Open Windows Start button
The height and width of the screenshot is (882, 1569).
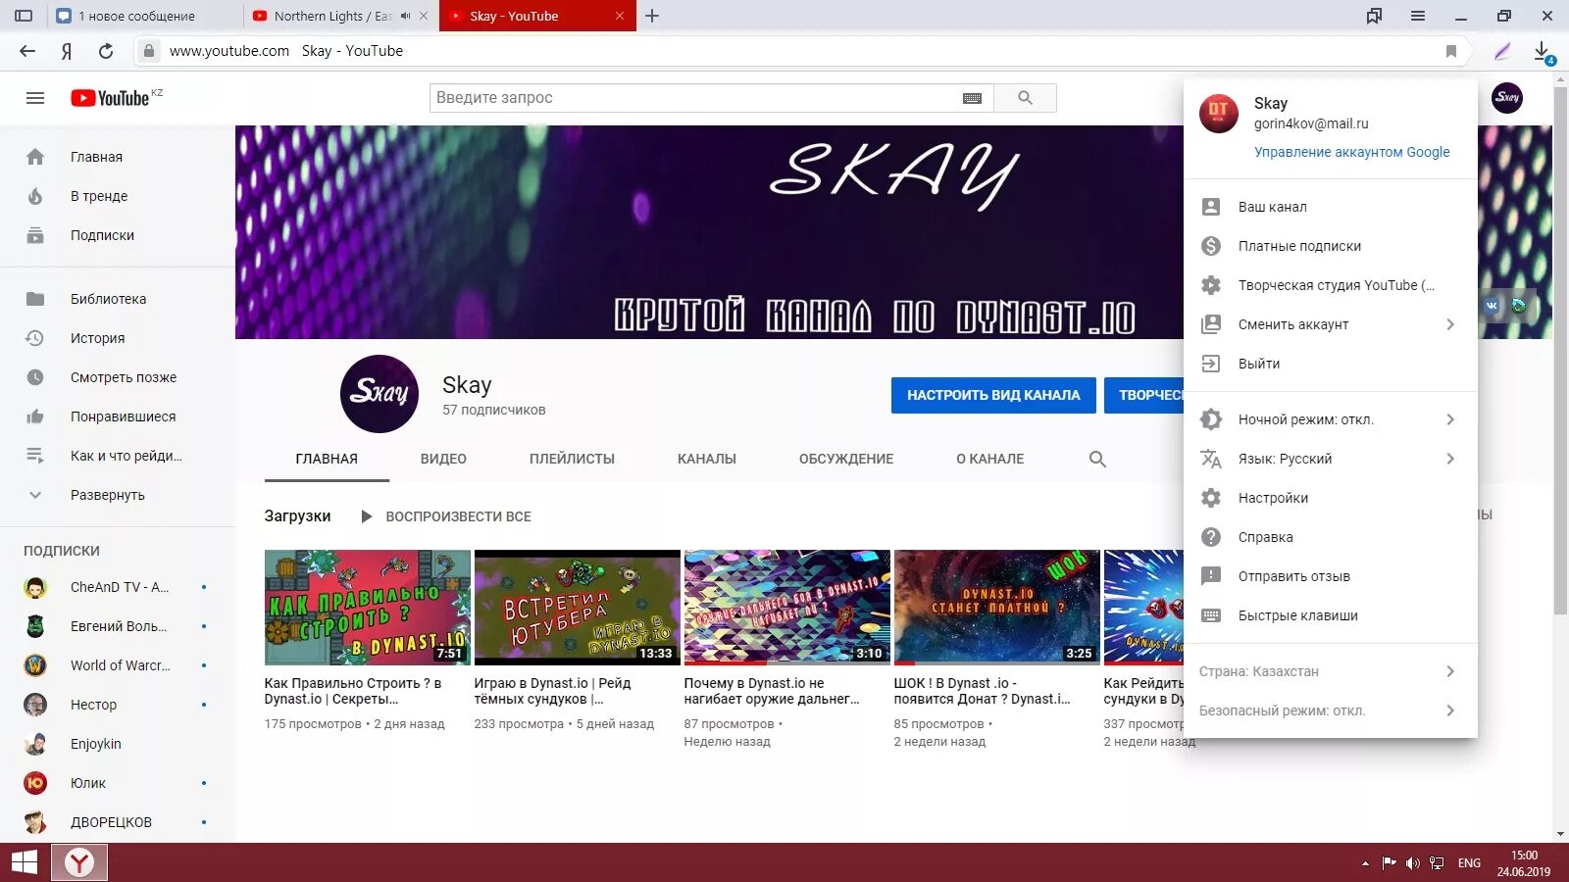click(24, 862)
